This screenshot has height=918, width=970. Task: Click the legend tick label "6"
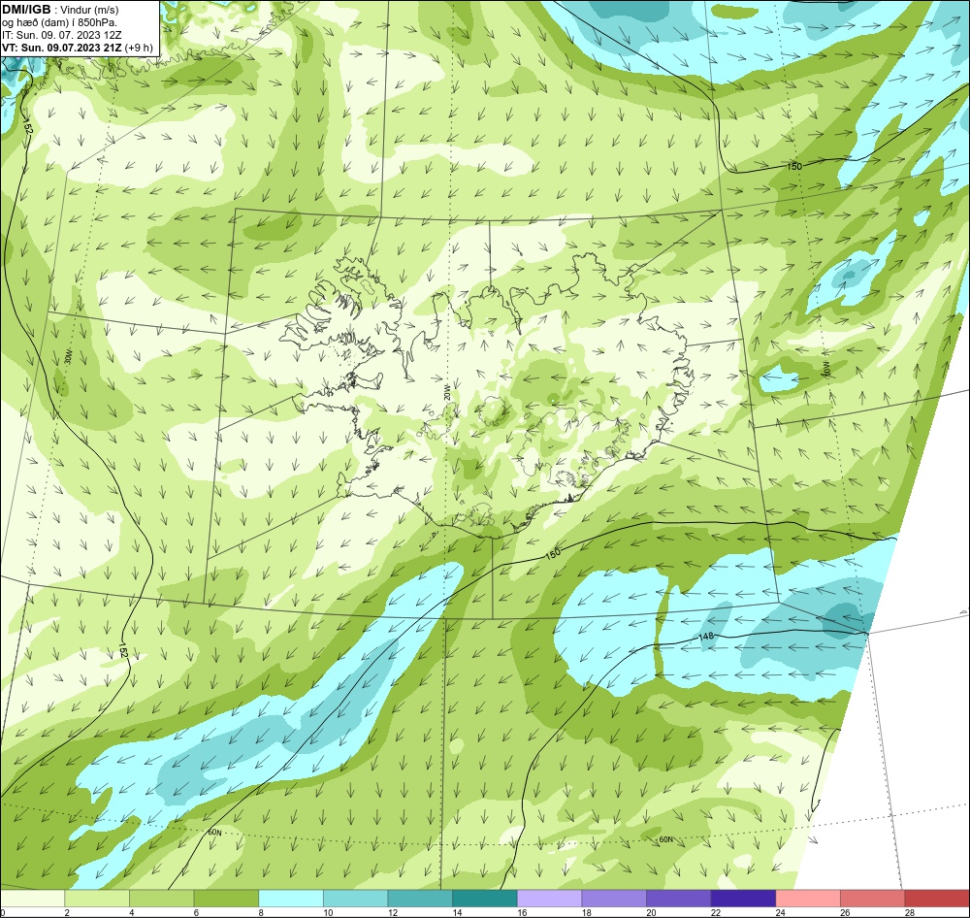coord(196,912)
